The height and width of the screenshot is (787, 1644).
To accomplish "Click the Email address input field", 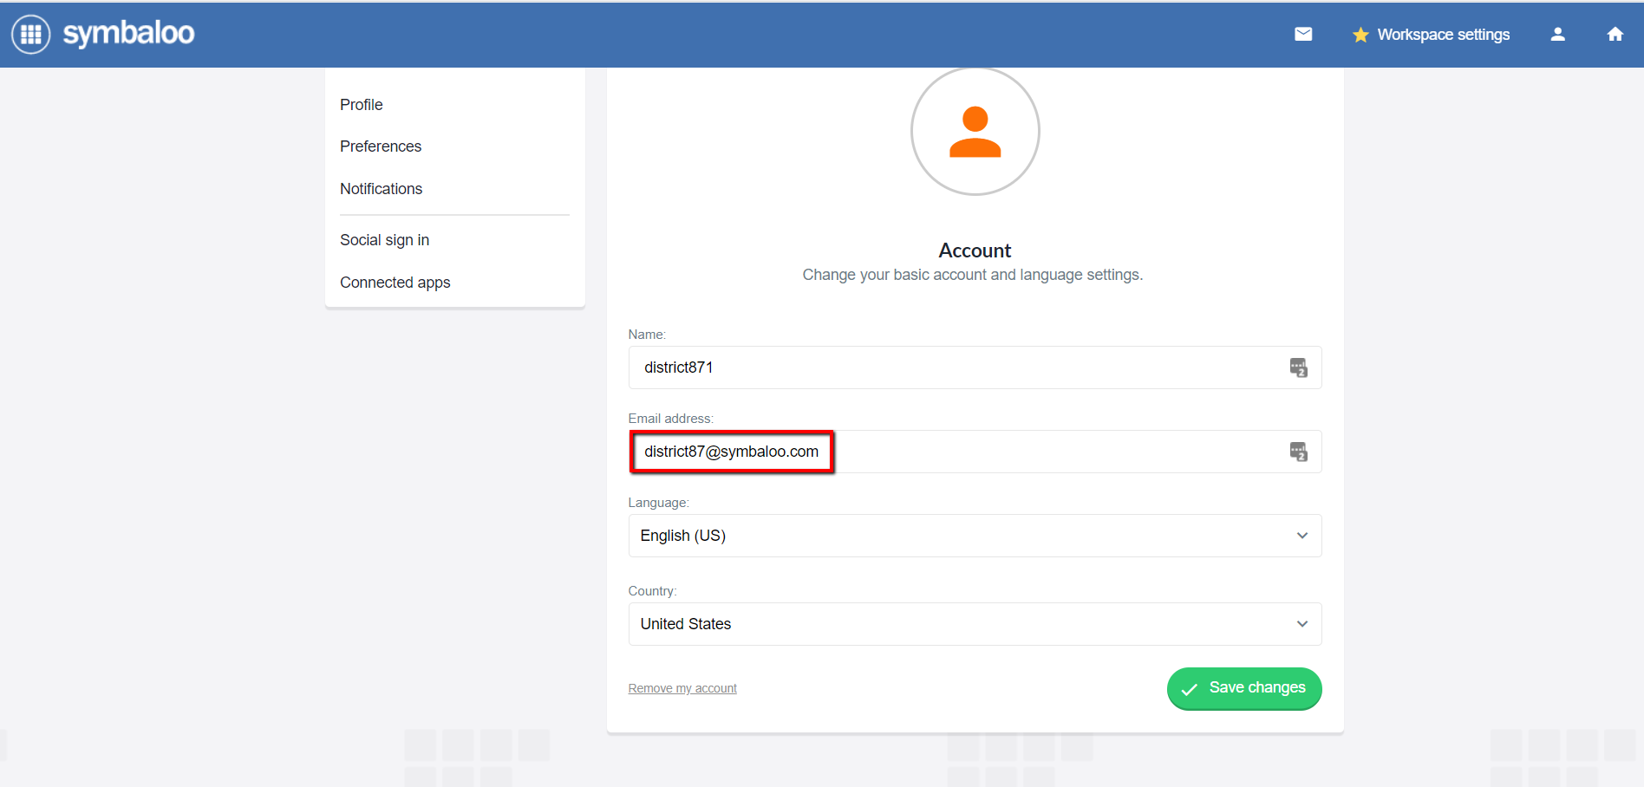I will coord(975,452).
